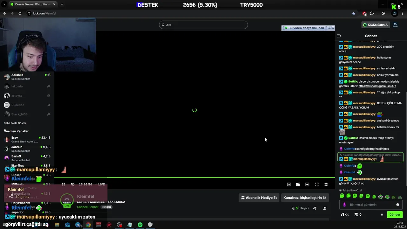This screenshot has height=229, width=407.
Task: Open Eray recommended channel
Action: click(27, 140)
